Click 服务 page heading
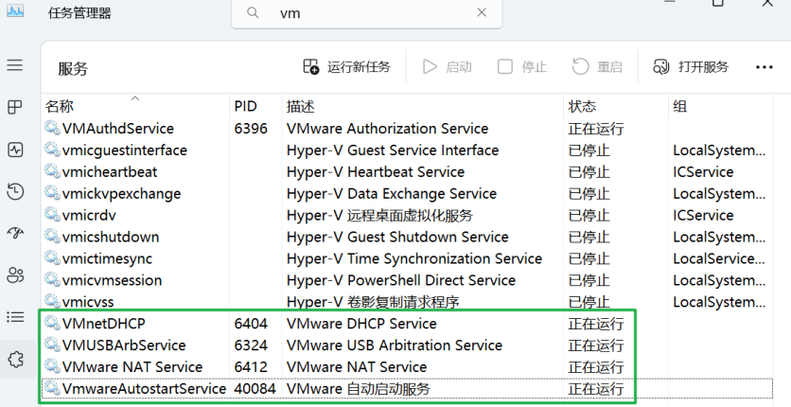This screenshot has height=407, width=791. coord(73,68)
